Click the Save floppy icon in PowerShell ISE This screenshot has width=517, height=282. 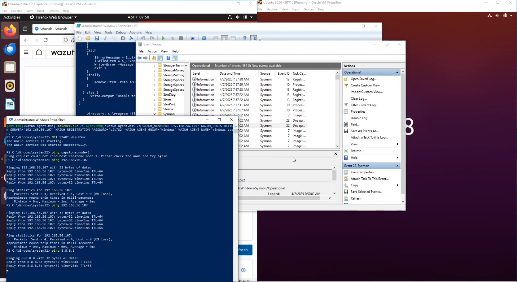point(97,38)
